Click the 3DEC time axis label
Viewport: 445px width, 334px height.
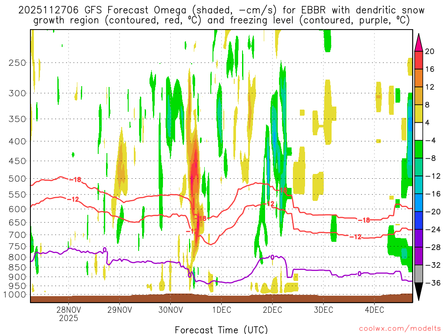(x=323, y=310)
